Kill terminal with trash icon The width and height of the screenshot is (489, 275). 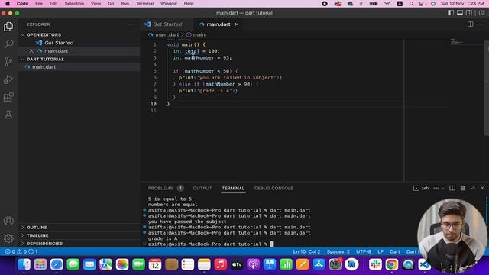tap(462, 188)
